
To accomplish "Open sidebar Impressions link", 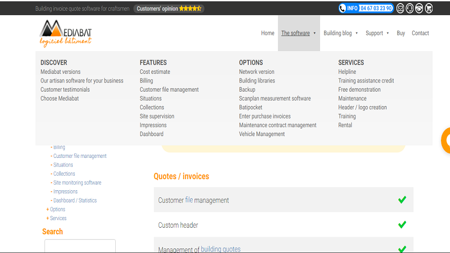I will [x=65, y=192].
